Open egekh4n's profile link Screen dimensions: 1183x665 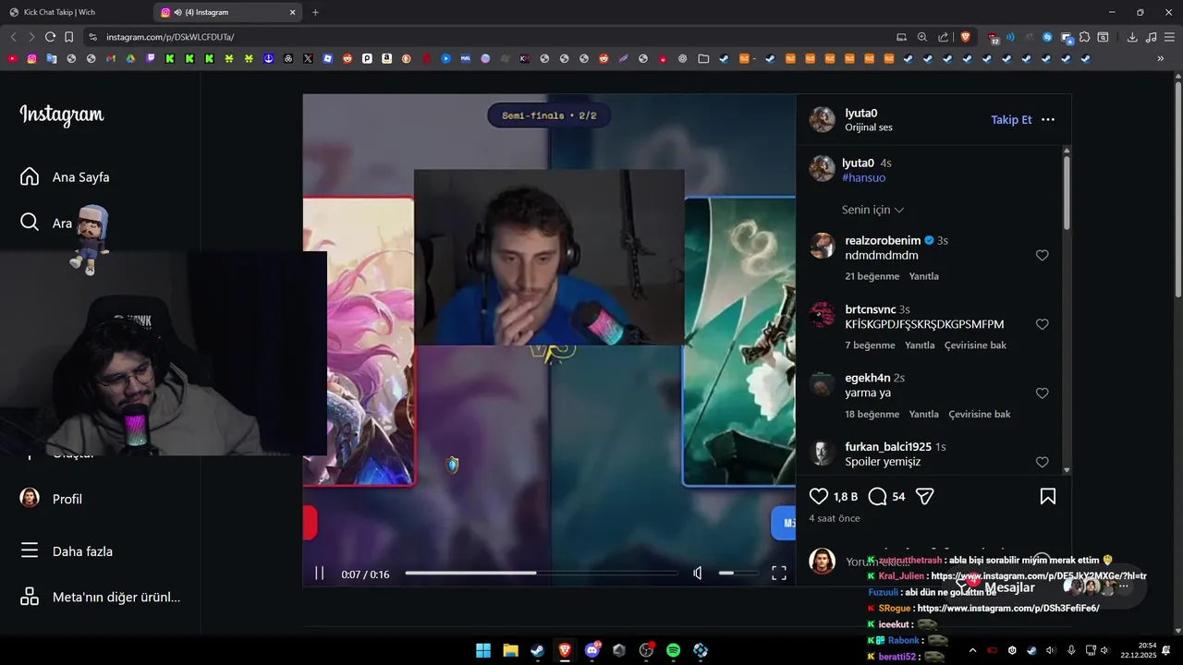(868, 378)
